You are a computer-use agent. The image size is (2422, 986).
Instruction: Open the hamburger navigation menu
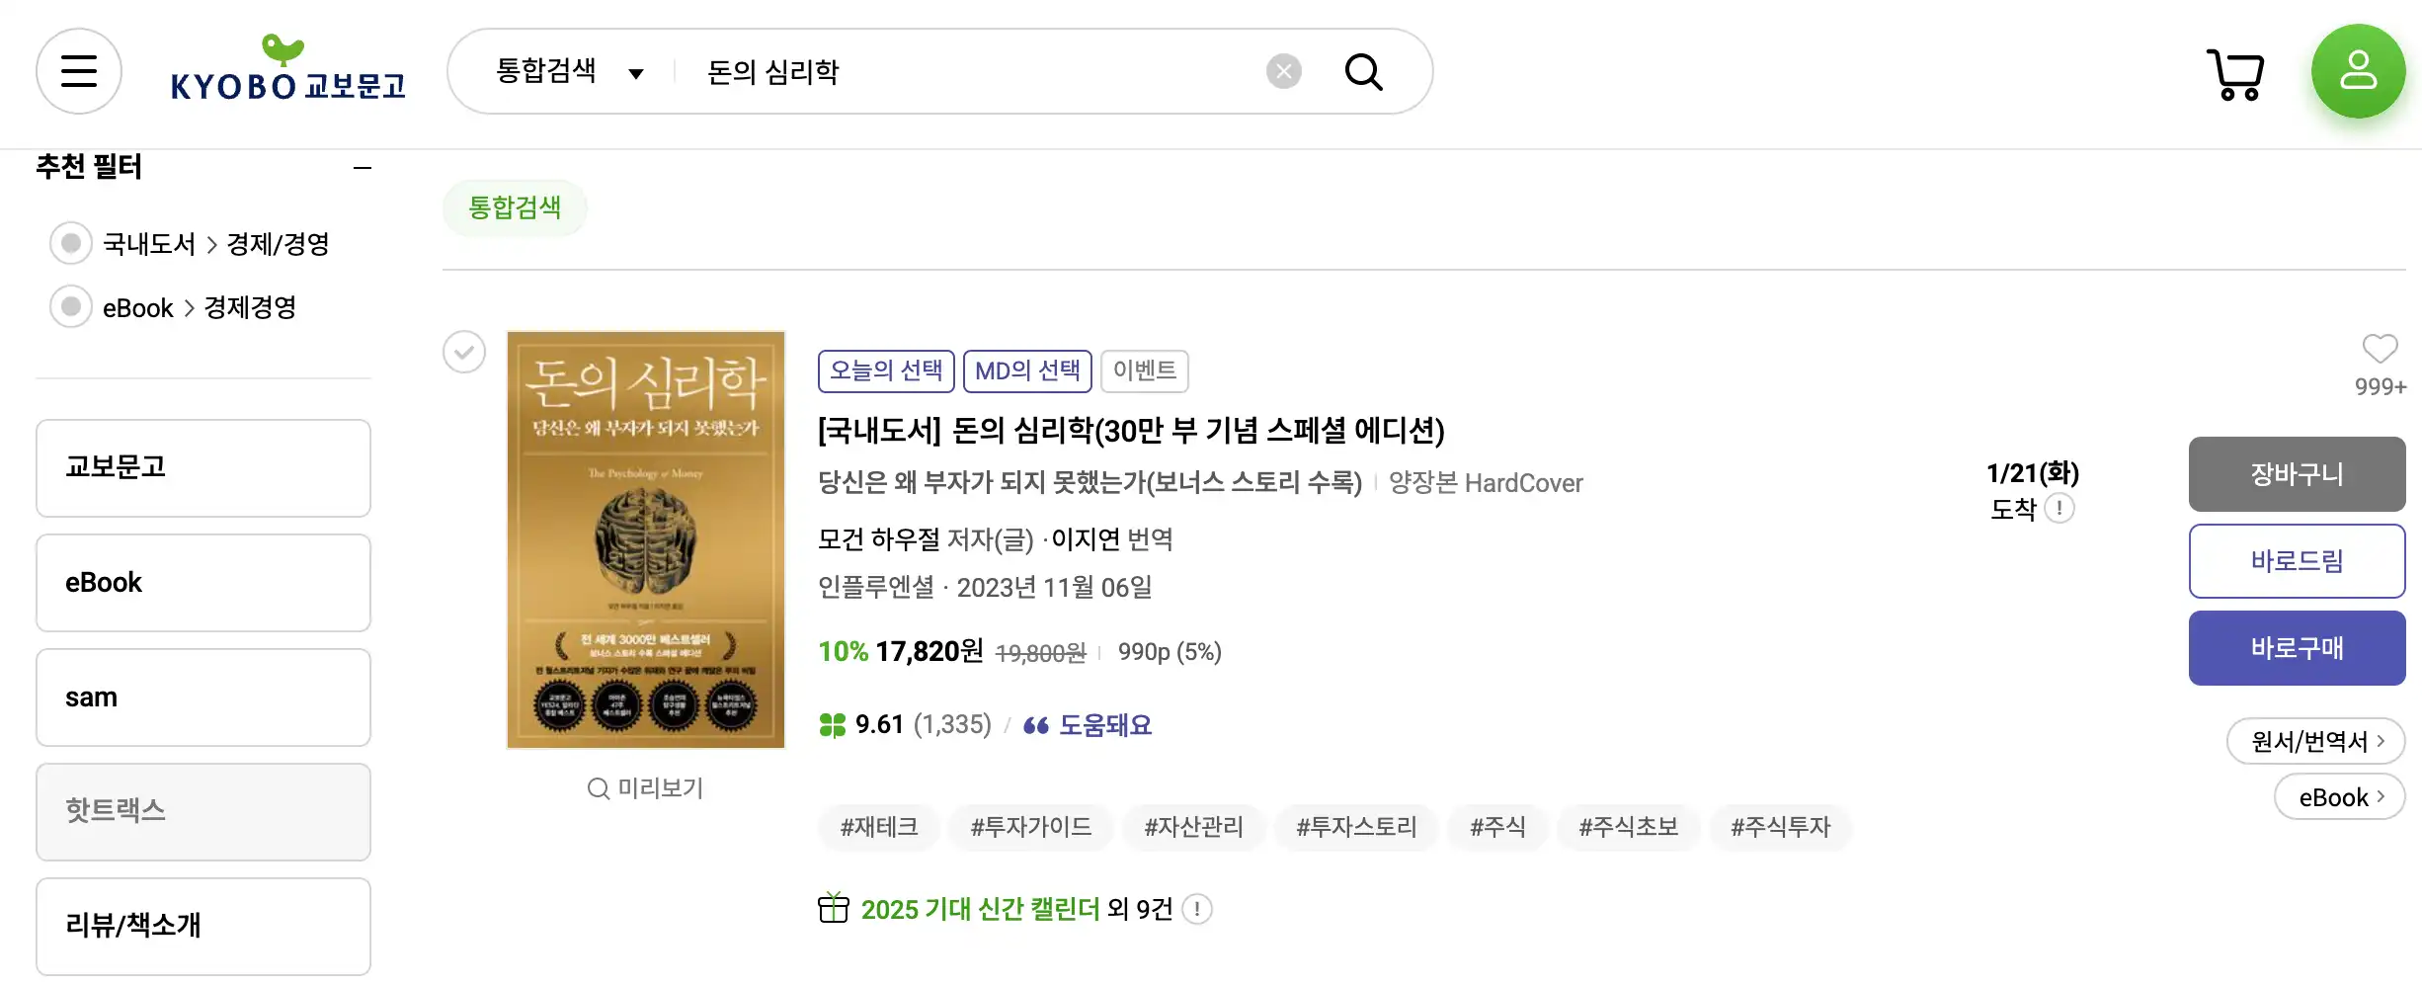[x=78, y=70]
